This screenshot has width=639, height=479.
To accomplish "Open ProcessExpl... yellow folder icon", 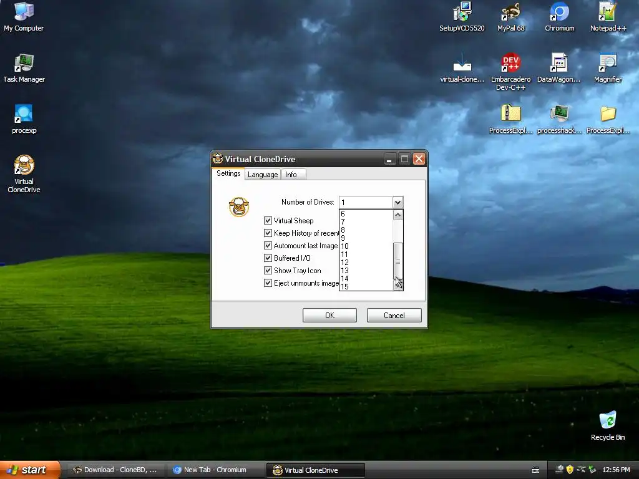I will pos(608,119).
